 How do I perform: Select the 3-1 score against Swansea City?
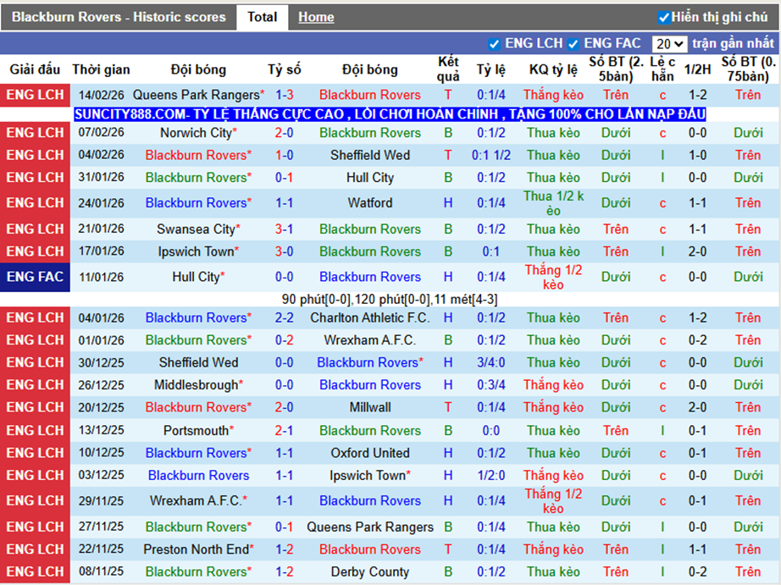pyautogui.click(x=285, y=229)
